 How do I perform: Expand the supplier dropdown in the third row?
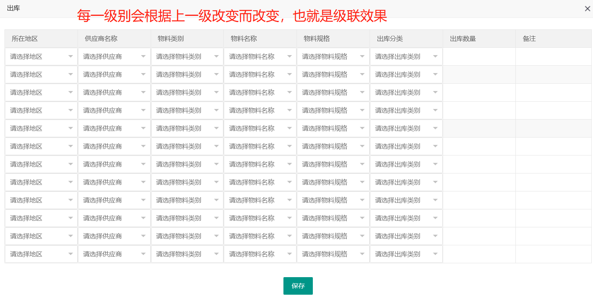[114, 92]
